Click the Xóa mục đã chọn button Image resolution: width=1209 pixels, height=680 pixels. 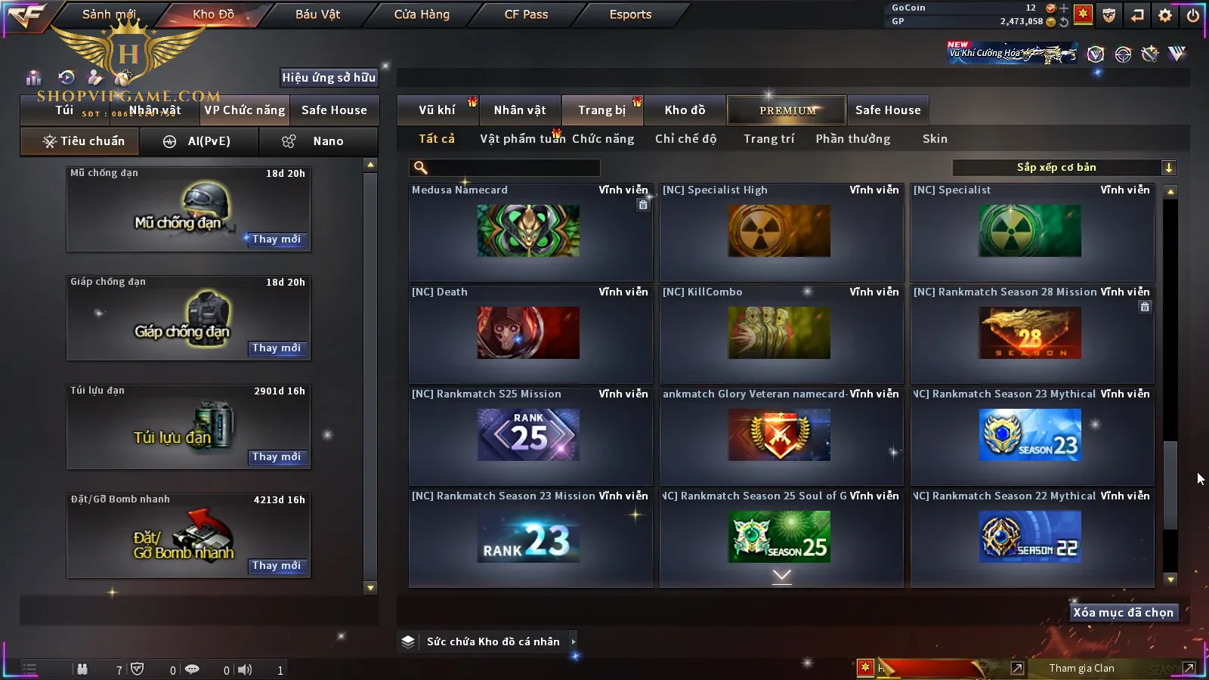(1124, 613)
